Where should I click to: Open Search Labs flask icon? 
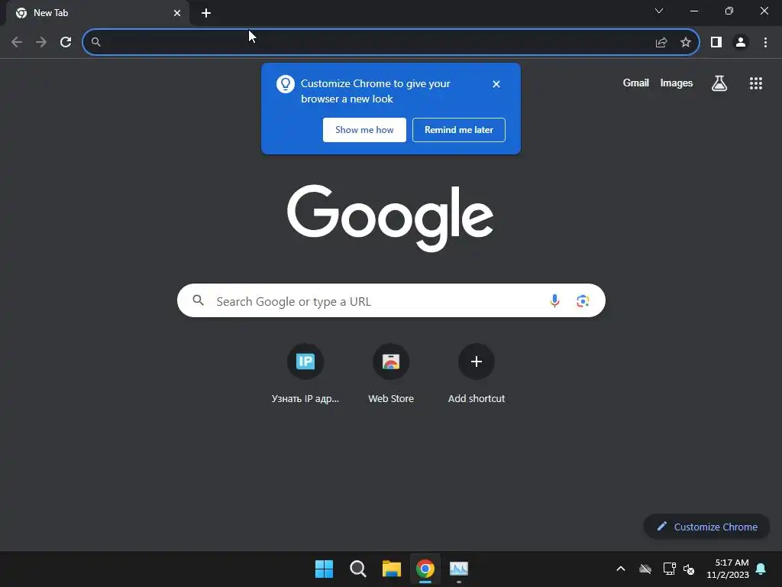coord(719,83)
